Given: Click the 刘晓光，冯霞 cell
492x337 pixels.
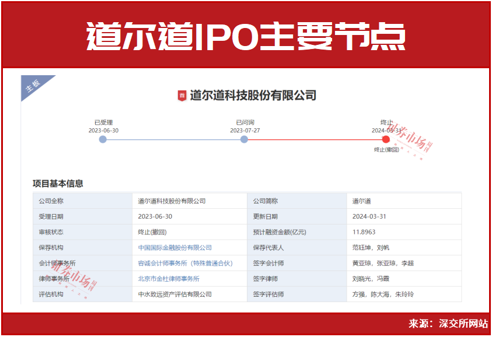Looking at the screenshot, I should pos(404,279).
